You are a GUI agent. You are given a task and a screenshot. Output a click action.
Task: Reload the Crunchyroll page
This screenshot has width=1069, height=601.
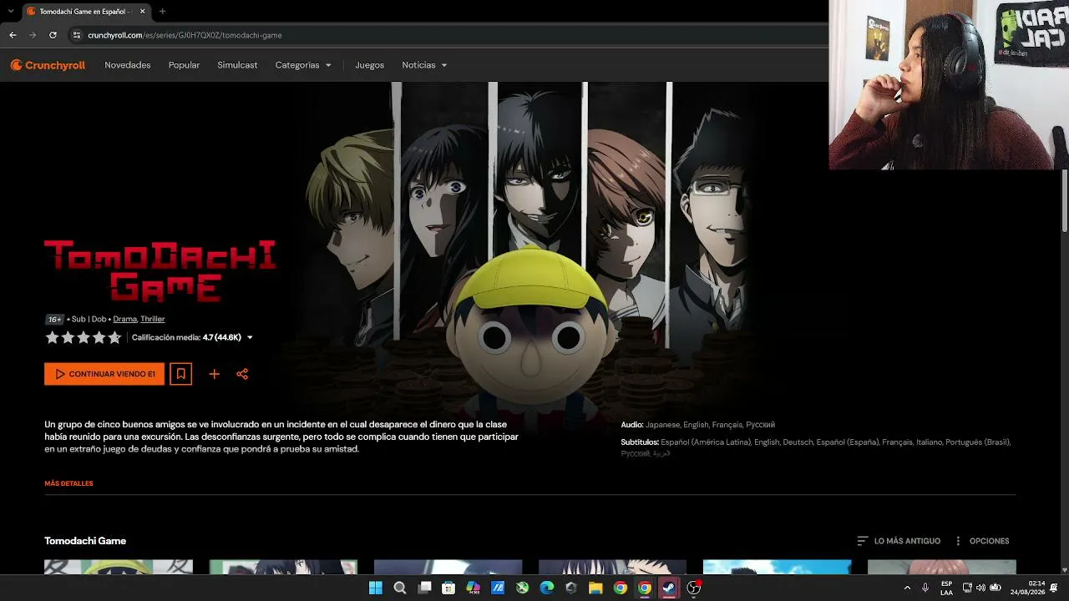[53, 35]
